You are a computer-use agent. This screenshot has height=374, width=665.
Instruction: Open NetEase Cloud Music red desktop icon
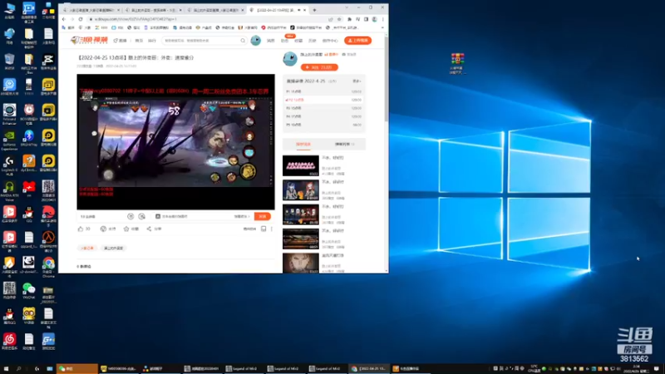[x=9, y=342]
